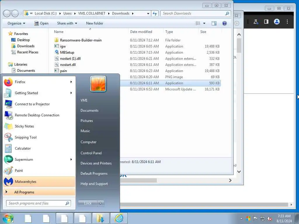Viewport: 299px width, 224px height.
Task: Open Paint from Start menu
Action: pos(39,171)
